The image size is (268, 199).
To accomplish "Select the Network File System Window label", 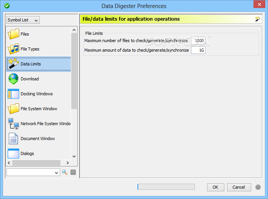I will pos(46,124).
